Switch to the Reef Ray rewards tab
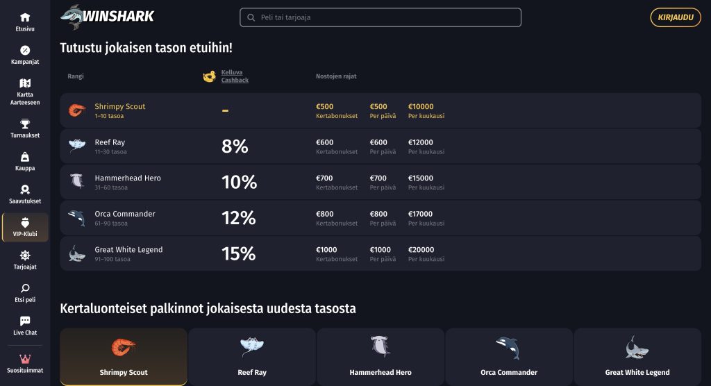Viewport: 711px width, 386px height. point(251,357)
